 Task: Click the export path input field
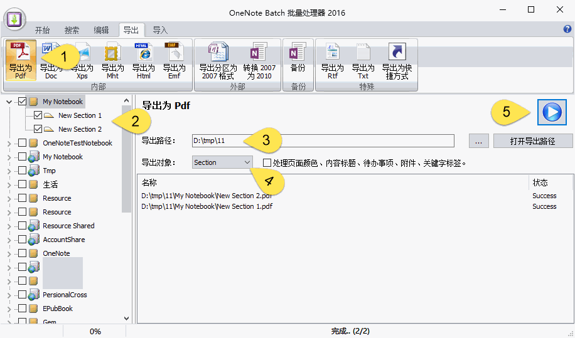click(x=323, y=140)
